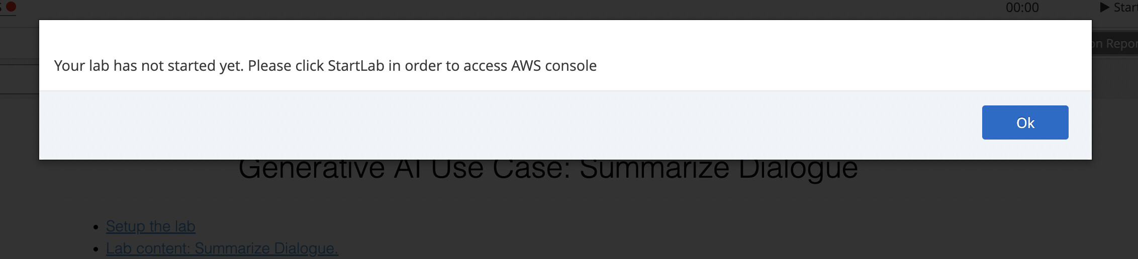This screenshot has height=259, width=1138.
Task: Click the Start lab text label
Action: pyautogui.click(x=1126, y=7)
